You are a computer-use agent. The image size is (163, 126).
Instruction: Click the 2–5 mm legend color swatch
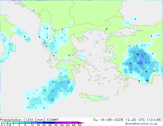click(x=22, y=123)
